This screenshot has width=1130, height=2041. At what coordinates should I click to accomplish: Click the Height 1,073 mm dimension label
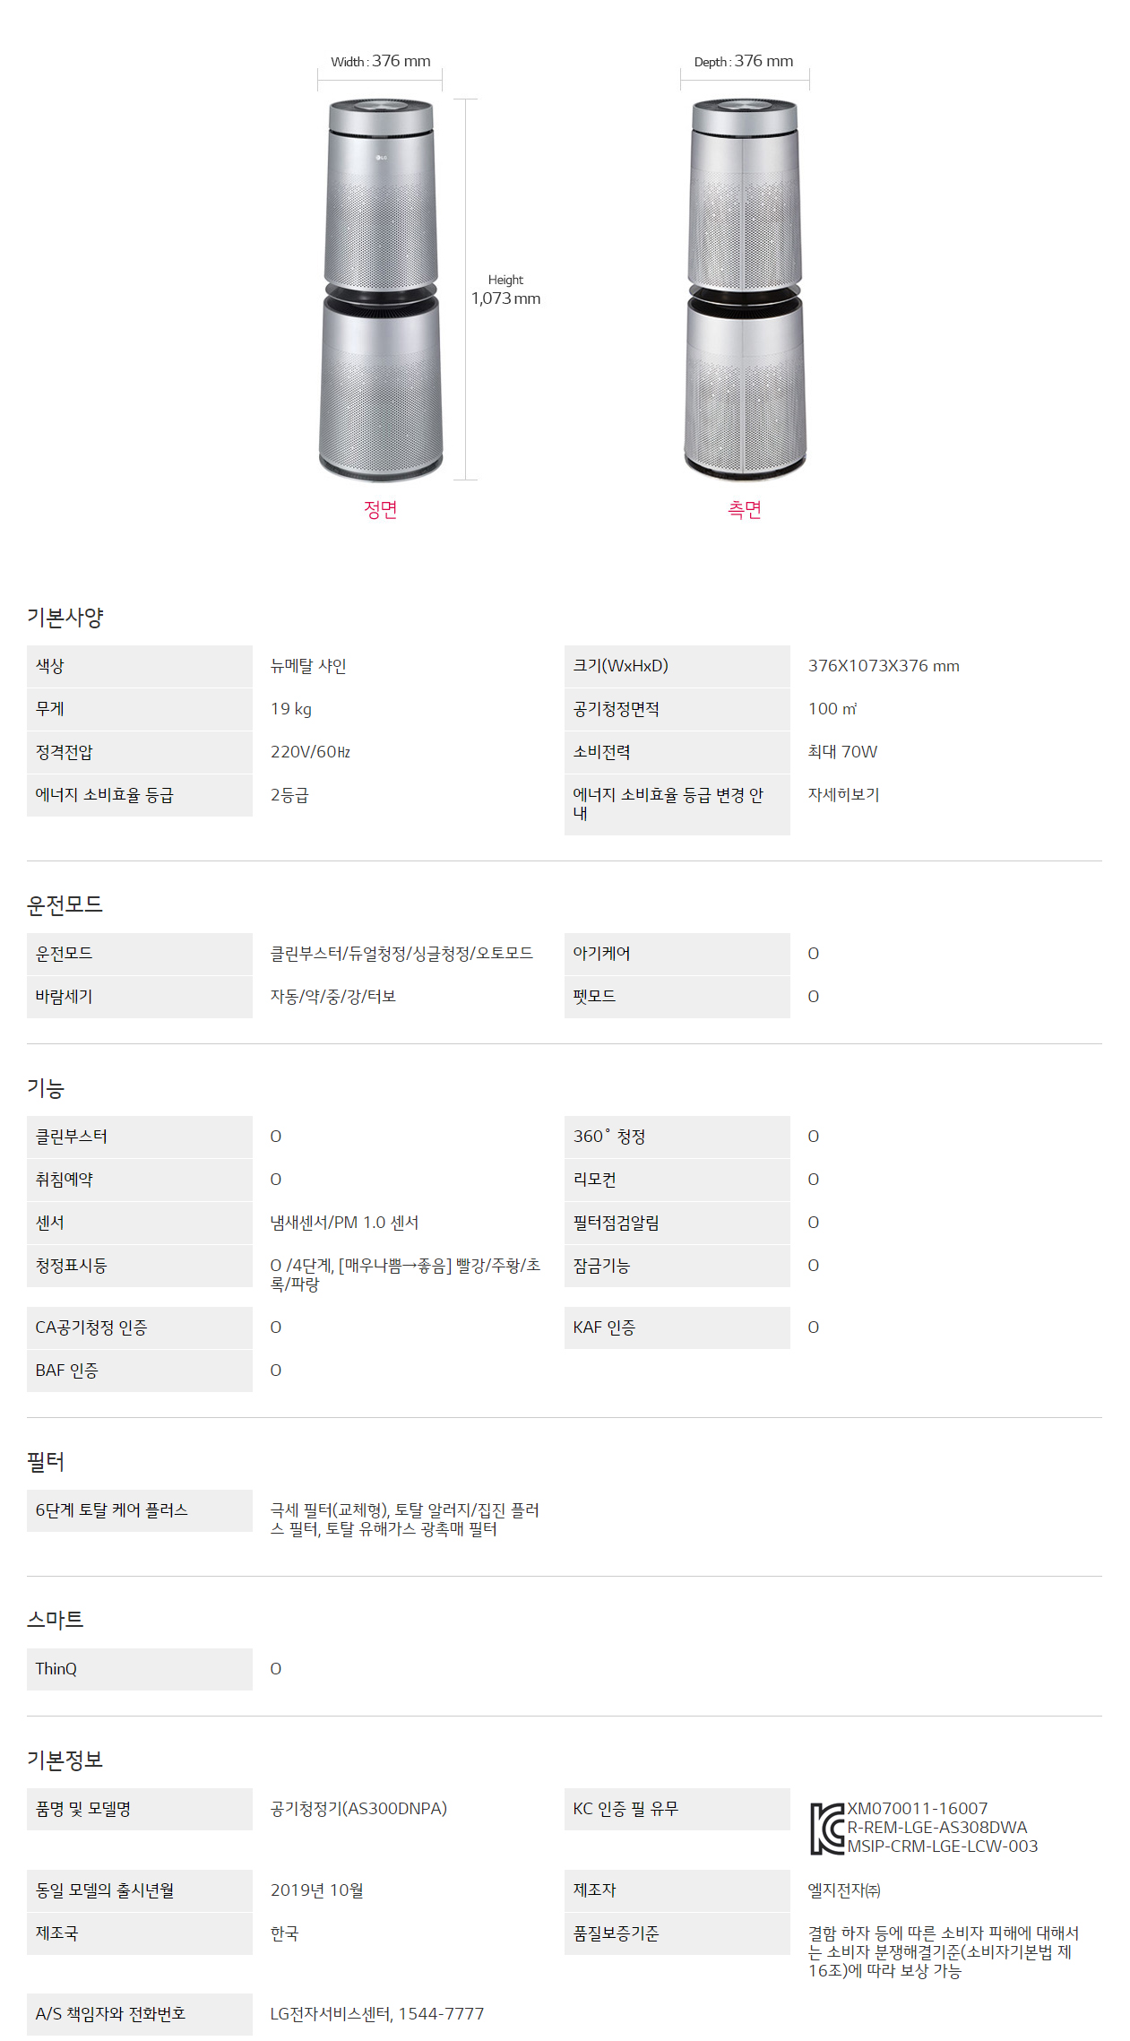[505, 290]
